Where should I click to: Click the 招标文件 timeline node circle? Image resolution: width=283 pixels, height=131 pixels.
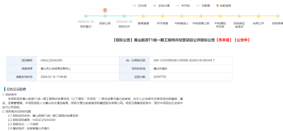(x=124, y=16)
